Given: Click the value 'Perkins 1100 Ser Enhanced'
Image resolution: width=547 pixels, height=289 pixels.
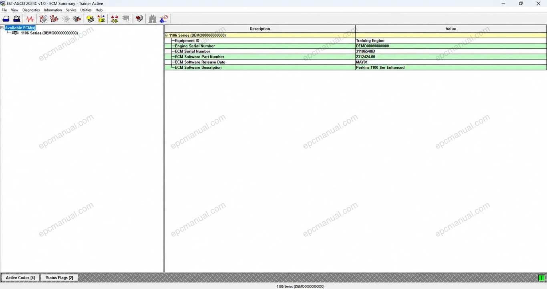Looking at the screenshot, I should click(380, 68).
